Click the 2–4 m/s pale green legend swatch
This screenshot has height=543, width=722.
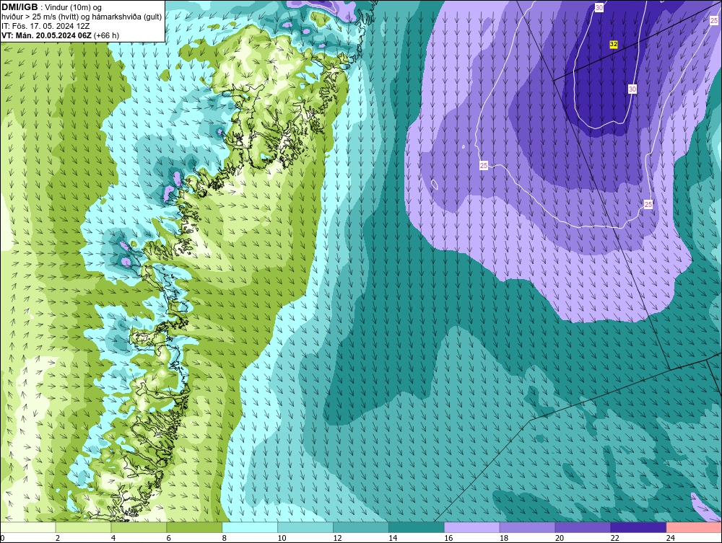(x=83, y=527)
